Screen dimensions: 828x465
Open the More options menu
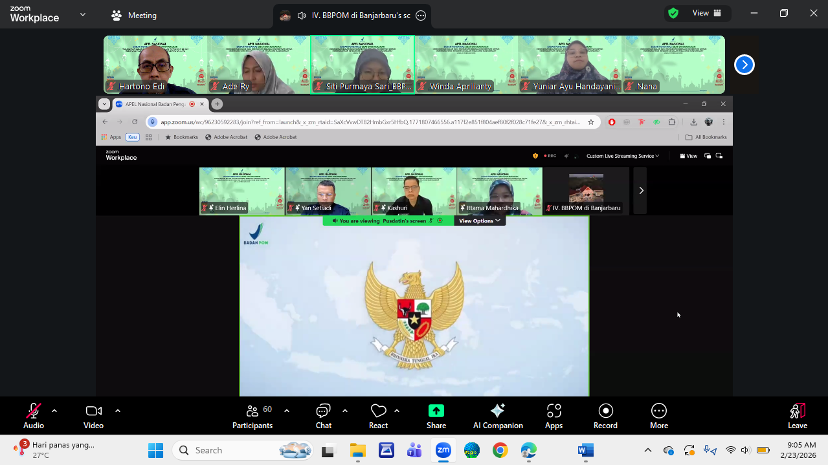click(x=658, y=416)
